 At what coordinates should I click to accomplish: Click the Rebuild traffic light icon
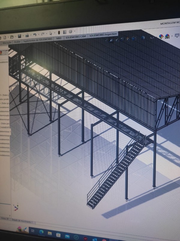[x=59, y=33]
